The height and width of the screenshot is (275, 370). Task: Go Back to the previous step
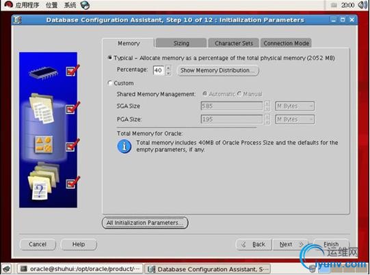point(254,244)
